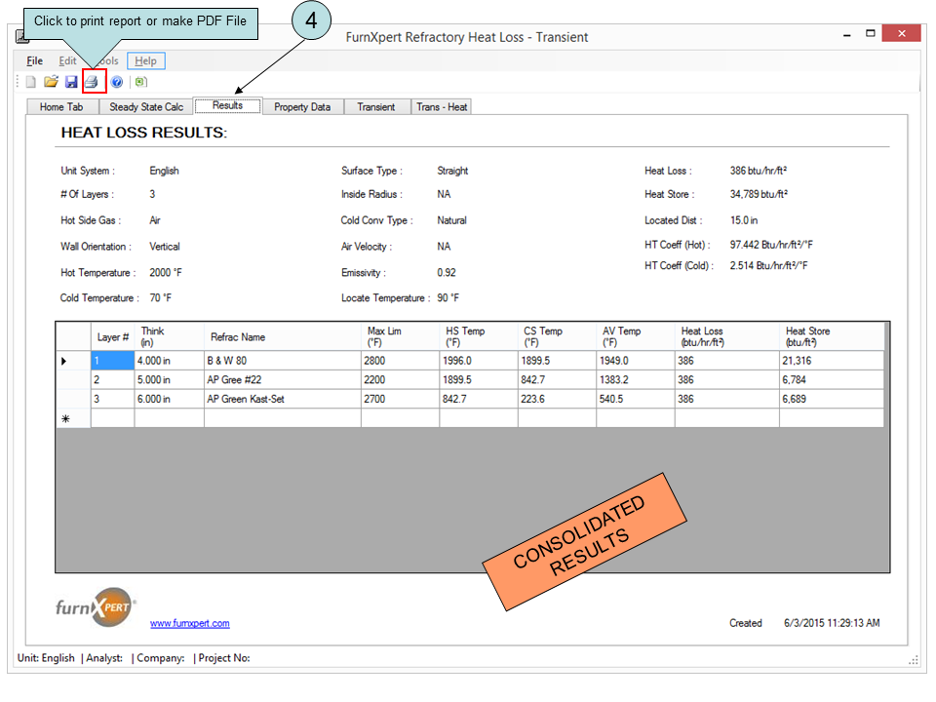Click the 'AP Green Kast-Set' cell
This screenshot has height=702, width=936.
[283, 399]
